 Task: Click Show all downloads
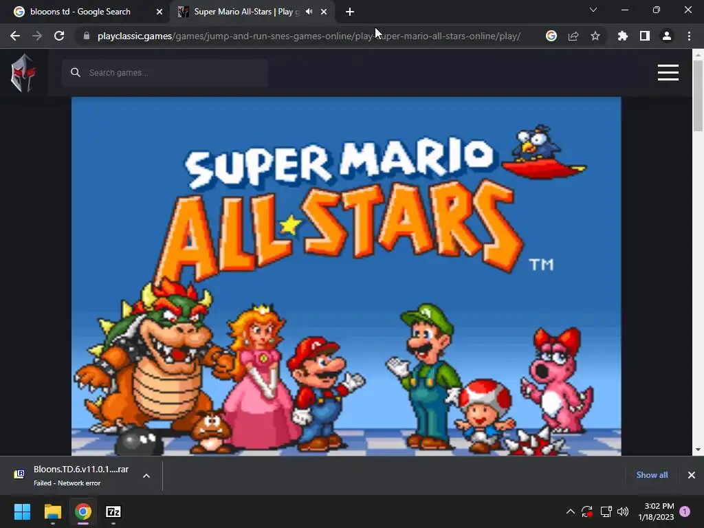652,475
